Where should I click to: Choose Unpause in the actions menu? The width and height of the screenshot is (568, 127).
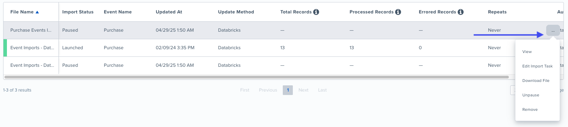pyautogui.click(x=531, y=95)
